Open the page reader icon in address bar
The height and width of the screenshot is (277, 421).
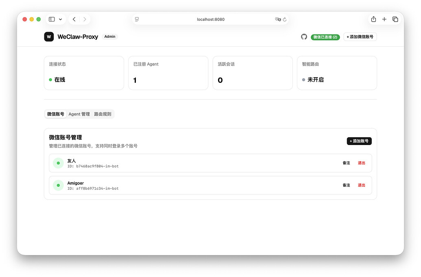(x=137, y=19)
